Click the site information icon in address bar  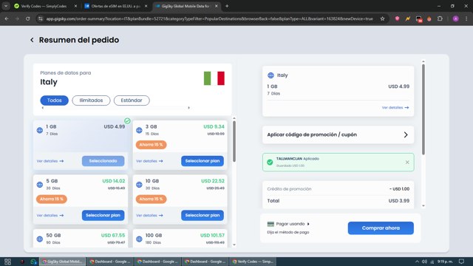[40, 18]
